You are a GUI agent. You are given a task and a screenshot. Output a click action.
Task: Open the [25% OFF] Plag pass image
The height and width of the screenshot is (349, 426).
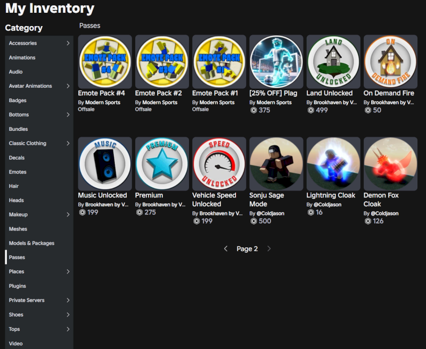[x=276, y=62]
